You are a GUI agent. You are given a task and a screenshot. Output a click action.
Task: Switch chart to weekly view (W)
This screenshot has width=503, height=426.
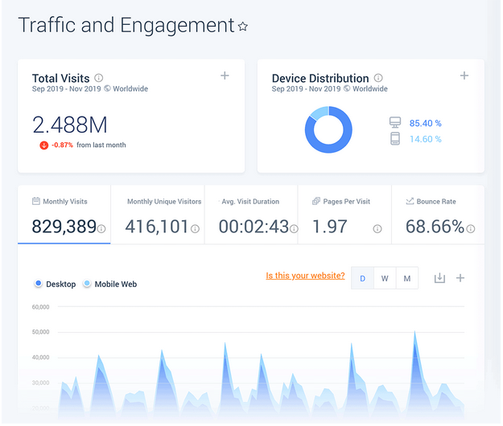tap(385, 278)
